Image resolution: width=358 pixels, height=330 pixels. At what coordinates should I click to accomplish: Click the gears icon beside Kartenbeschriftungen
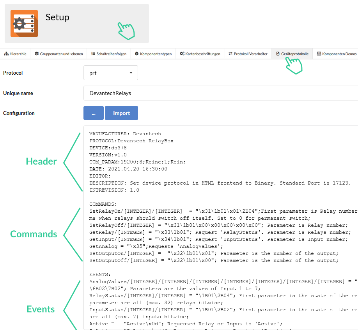pyautogui.click(x=182, y=54)
